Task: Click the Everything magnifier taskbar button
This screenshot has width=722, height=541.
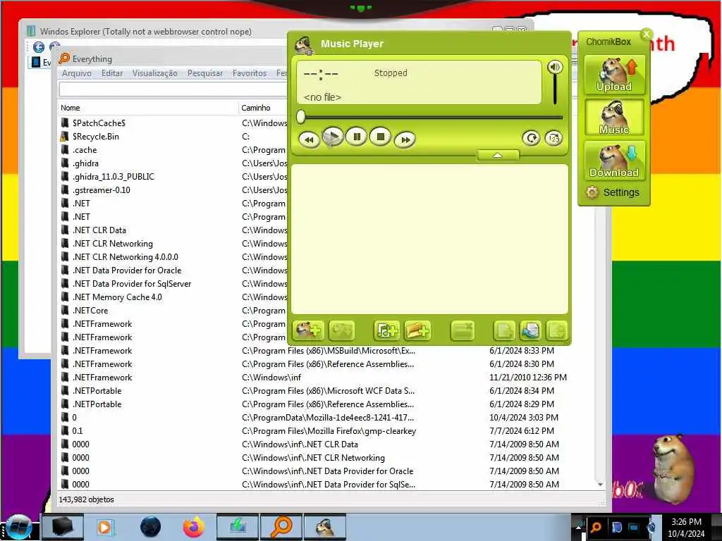Action: click(281, 527)
